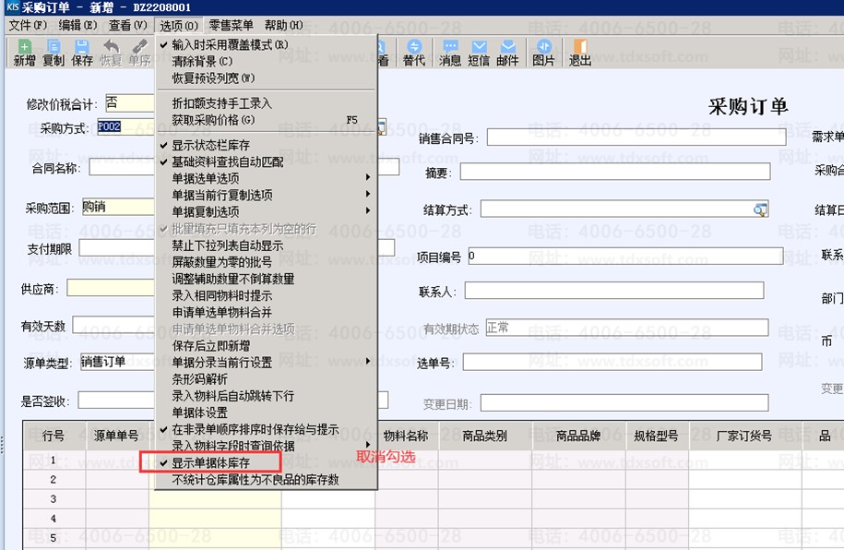The image size is (844, 550).
Task: Click the 复制 (Copy) toolbar icon
Action: (x=53, y=52)
